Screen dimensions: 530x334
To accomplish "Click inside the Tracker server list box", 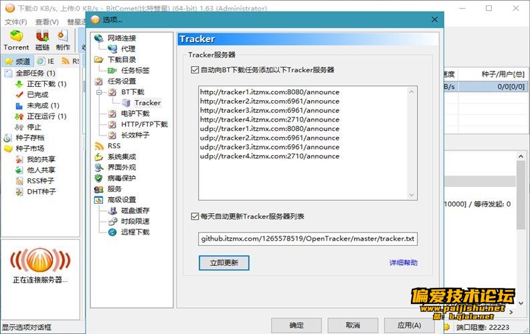I will (308, 143).
